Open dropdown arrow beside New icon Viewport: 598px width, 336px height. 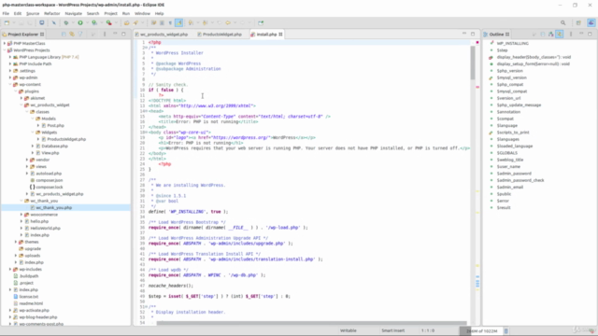point(14,22)
